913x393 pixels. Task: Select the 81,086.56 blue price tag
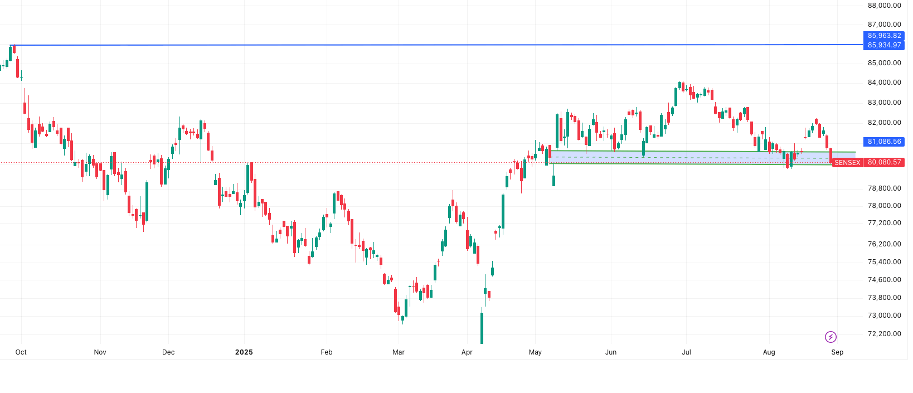coord(884,142)
